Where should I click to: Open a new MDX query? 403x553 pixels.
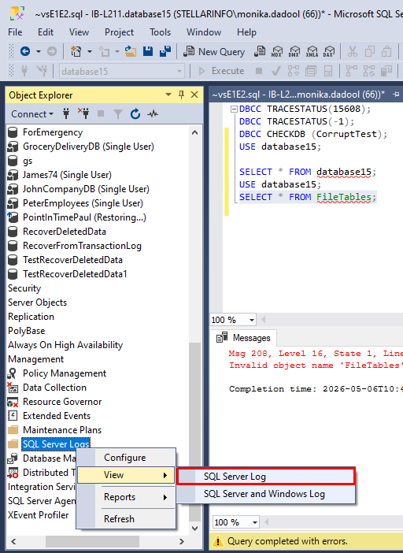point(277,51)
